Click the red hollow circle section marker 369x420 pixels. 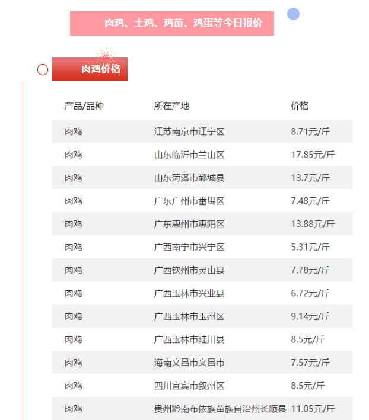click(43, 70)
